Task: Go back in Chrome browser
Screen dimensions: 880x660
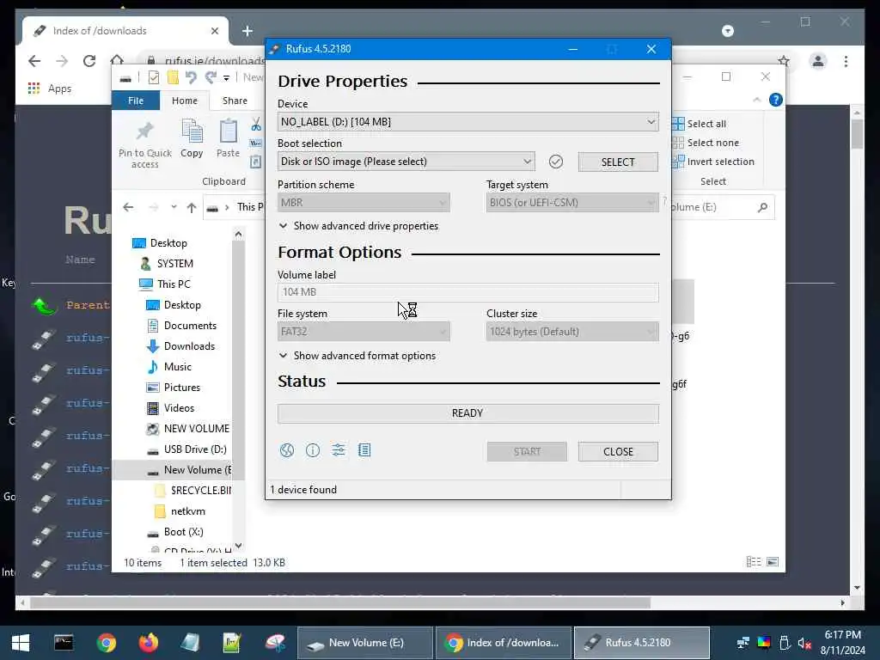Action: click(34, 61)
